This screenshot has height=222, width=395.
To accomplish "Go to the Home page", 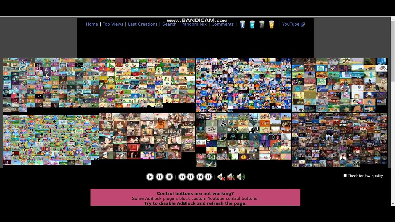I will pyautogui.click(x=92, y=24).
